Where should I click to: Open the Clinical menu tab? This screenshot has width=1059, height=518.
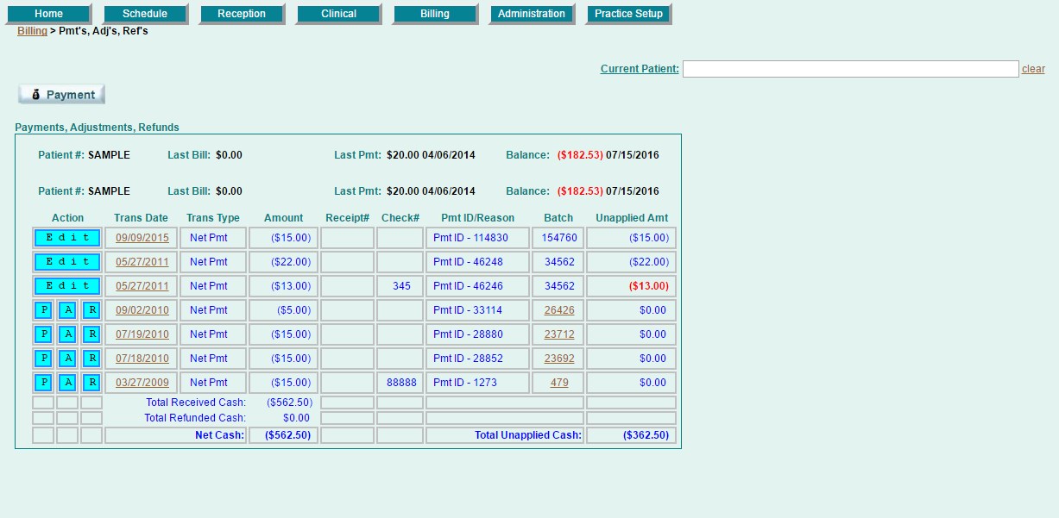(x=337, y=14)
